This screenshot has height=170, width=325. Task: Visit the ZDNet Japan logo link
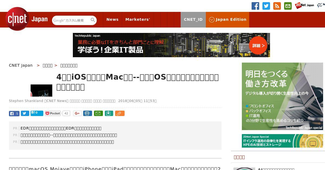coord(305,5)
